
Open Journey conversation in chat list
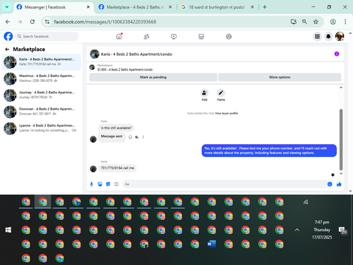click(x=42, y=95)
